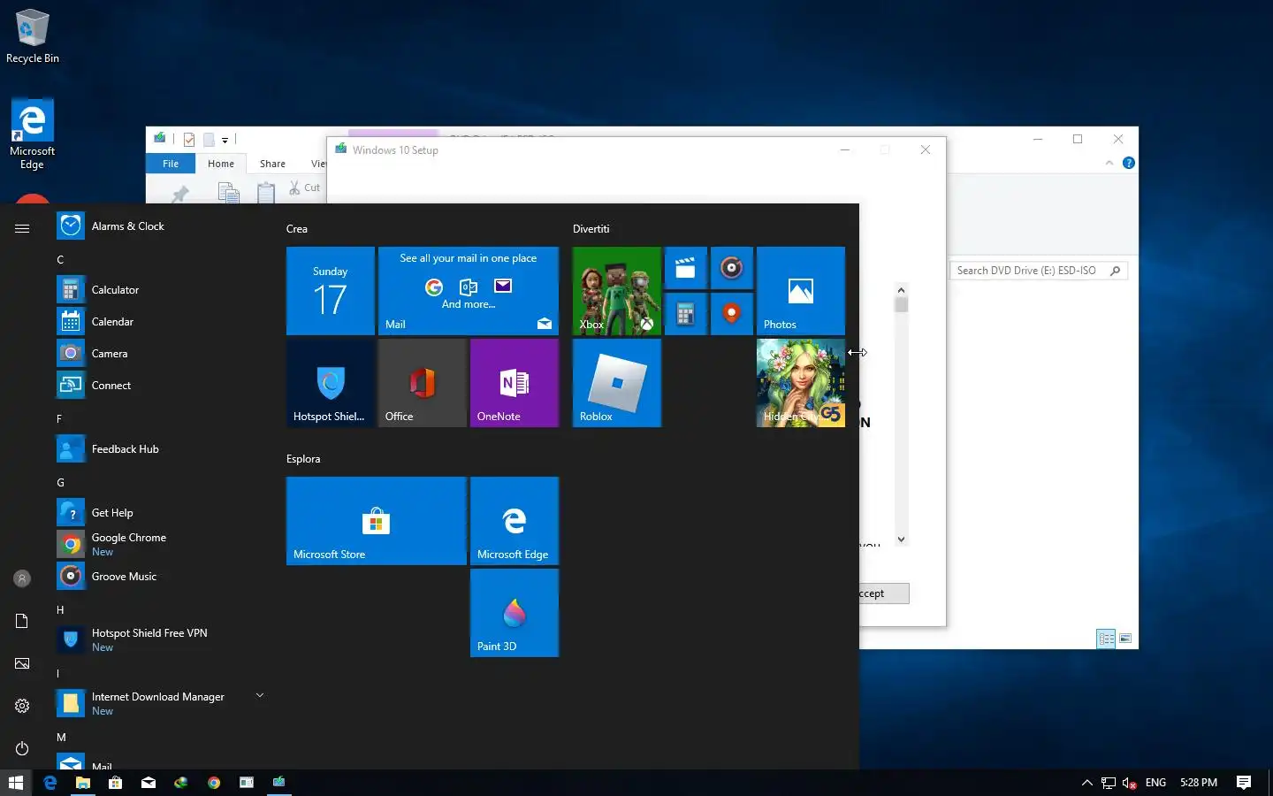
Task: Open Action Center notifications icon
Action: (x=1244, y=783)
